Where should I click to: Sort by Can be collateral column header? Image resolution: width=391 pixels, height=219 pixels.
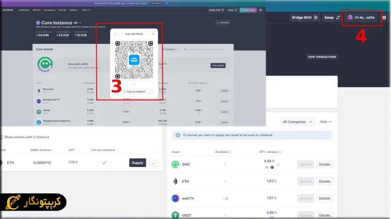tap(103, 150)
